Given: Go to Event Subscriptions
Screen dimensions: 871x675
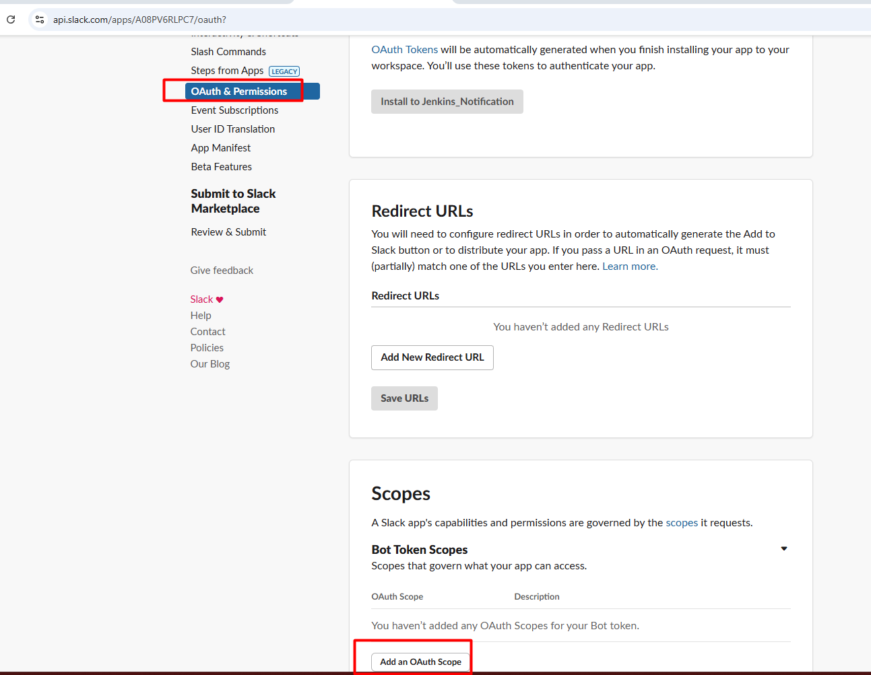Looking at the screenshot, I should coord(234,110).
